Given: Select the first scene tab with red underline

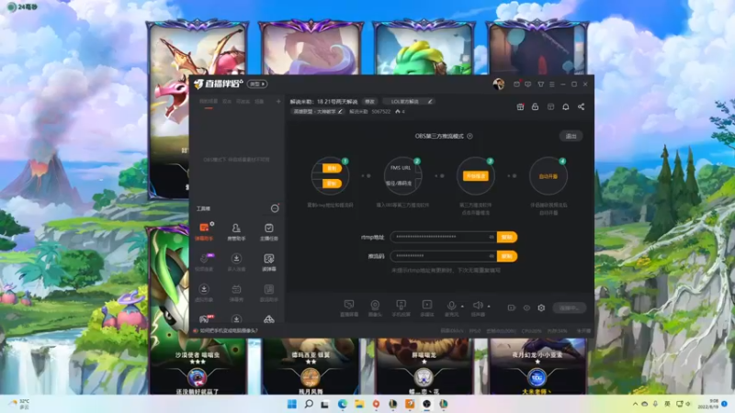Looking at the screenshot, I should tap(209, 102).
